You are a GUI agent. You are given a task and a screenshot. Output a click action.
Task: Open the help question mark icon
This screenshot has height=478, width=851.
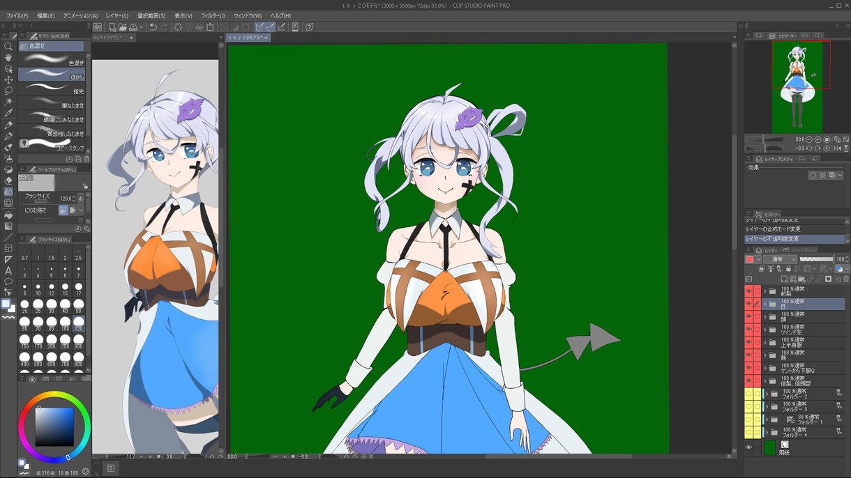[x=309, y=27]
